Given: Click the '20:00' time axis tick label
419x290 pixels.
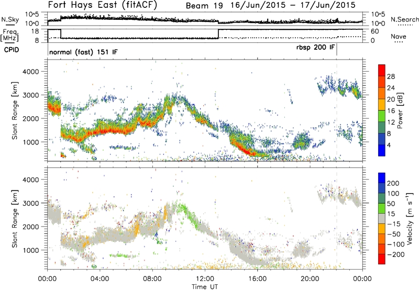Looking at the screenshot, I should pyautogui.click(x=310, y=279).
